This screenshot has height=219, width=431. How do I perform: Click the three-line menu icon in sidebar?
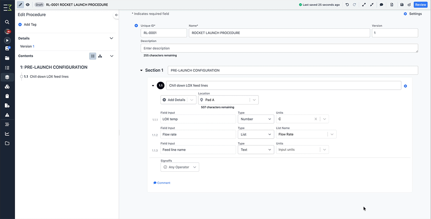tap(7, 125)
